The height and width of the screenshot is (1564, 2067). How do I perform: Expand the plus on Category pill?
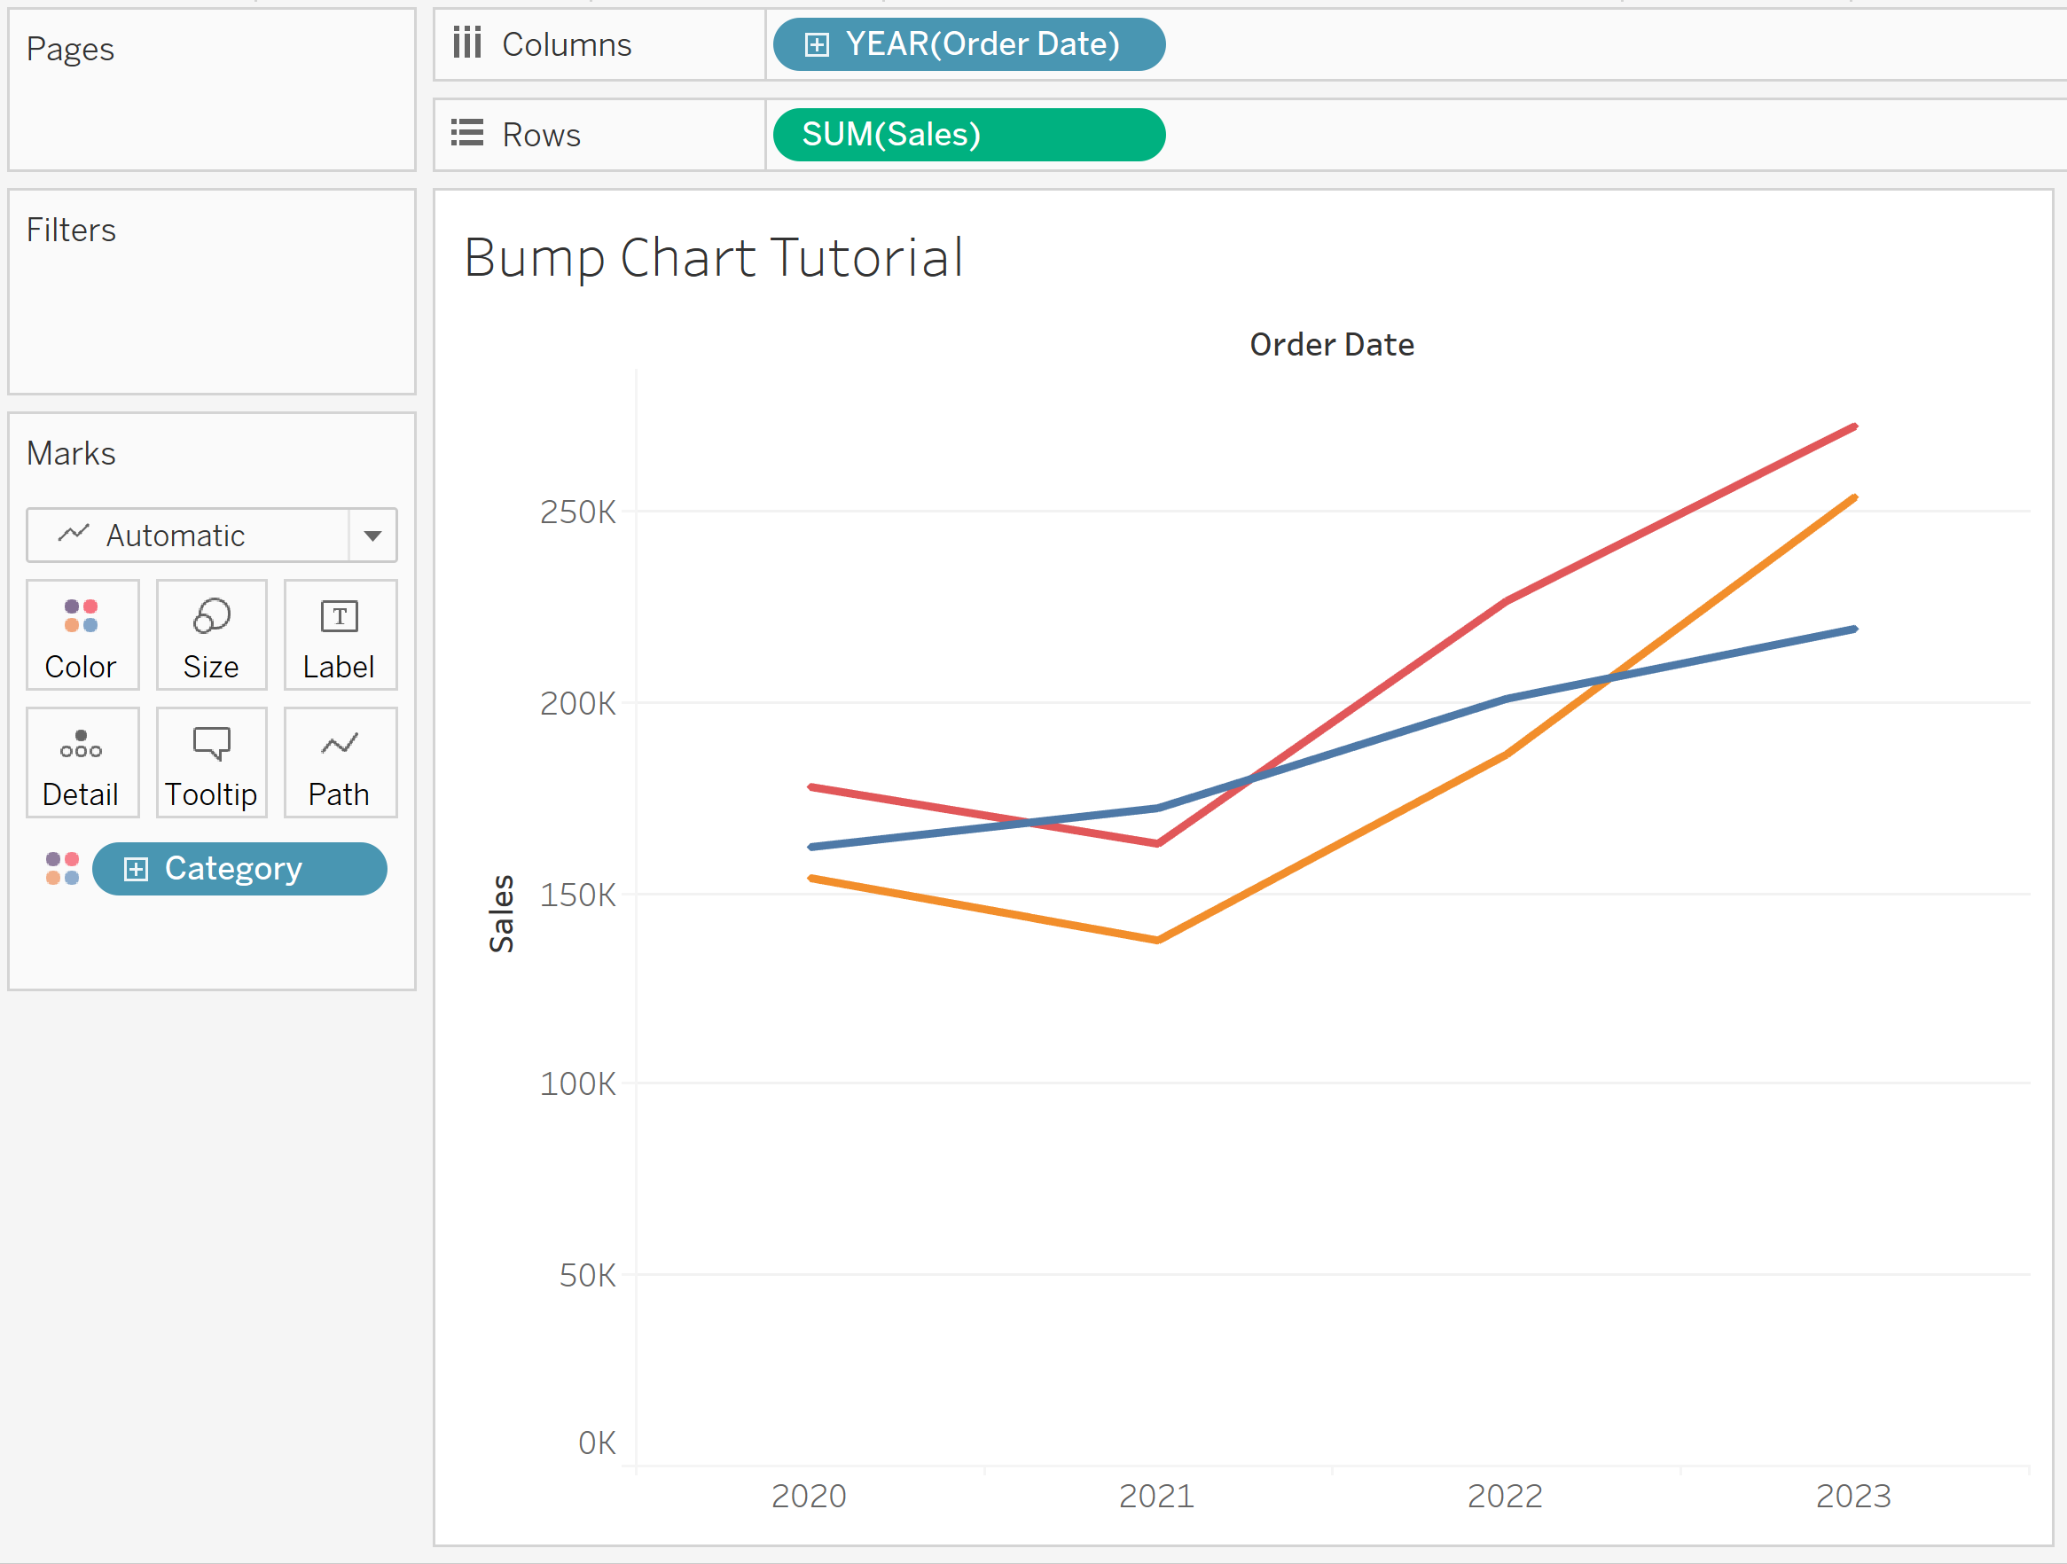coord(136,870)
